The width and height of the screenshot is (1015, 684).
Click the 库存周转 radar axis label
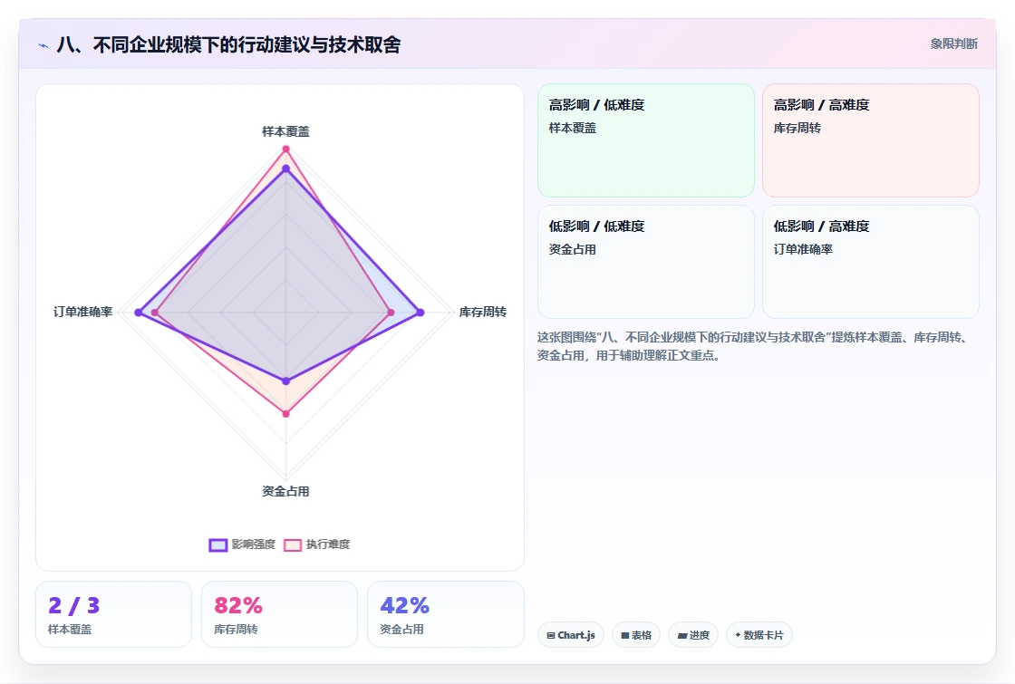click(483, 312)
